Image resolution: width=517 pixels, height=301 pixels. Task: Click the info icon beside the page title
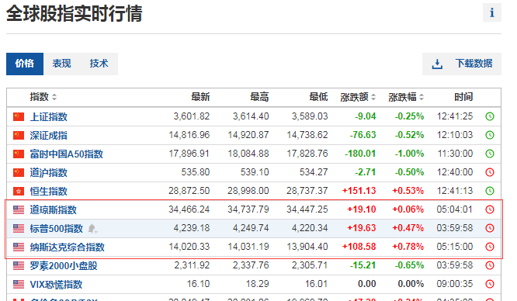tap(492, 12)
